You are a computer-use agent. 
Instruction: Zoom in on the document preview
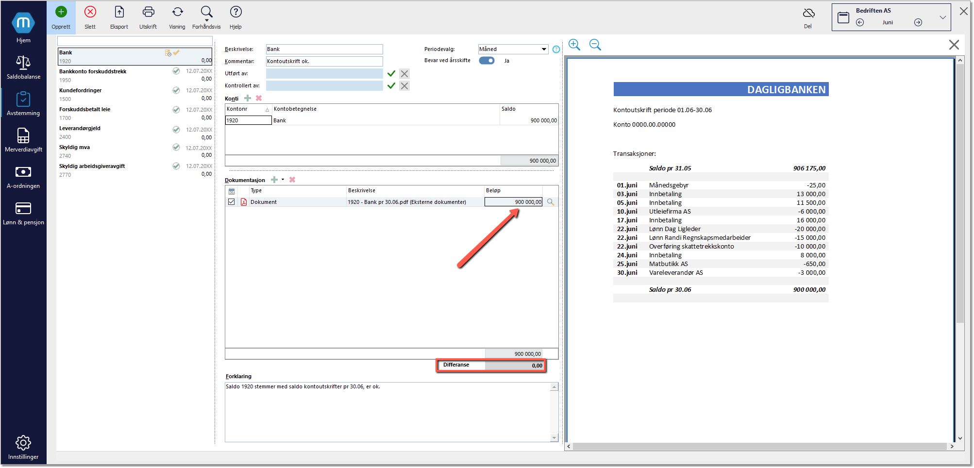(x=574, y=45)
